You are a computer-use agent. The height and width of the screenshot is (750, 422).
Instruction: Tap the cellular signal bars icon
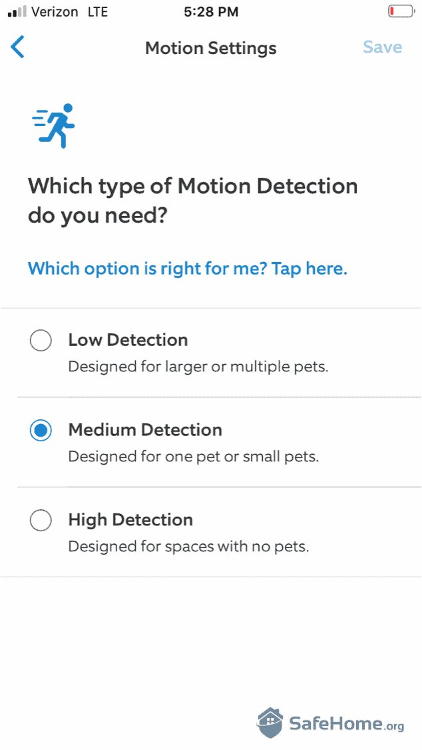[17, 11]
